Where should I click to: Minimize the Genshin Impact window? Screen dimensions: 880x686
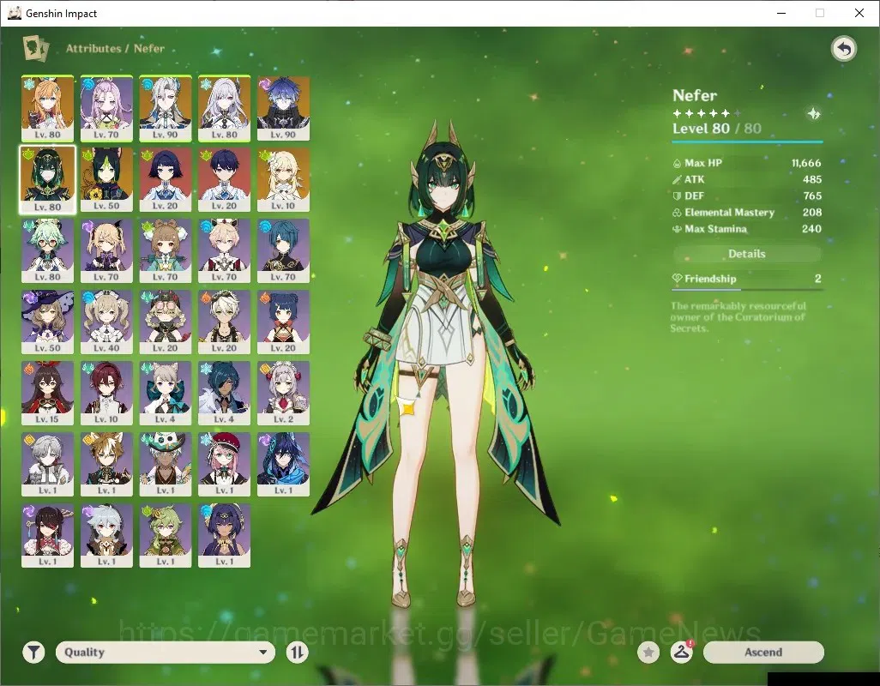click(781, 13)
